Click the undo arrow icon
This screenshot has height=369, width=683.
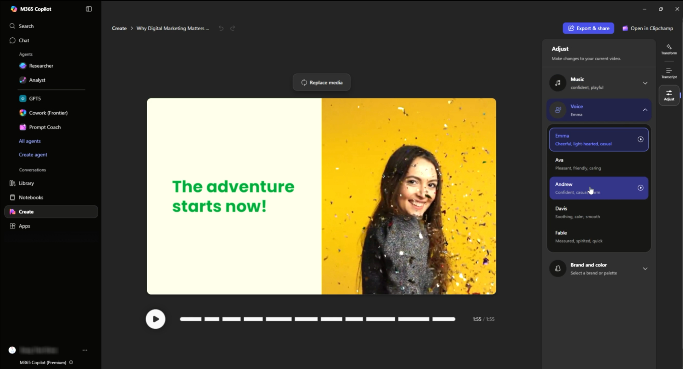click(x=221, y=28)
